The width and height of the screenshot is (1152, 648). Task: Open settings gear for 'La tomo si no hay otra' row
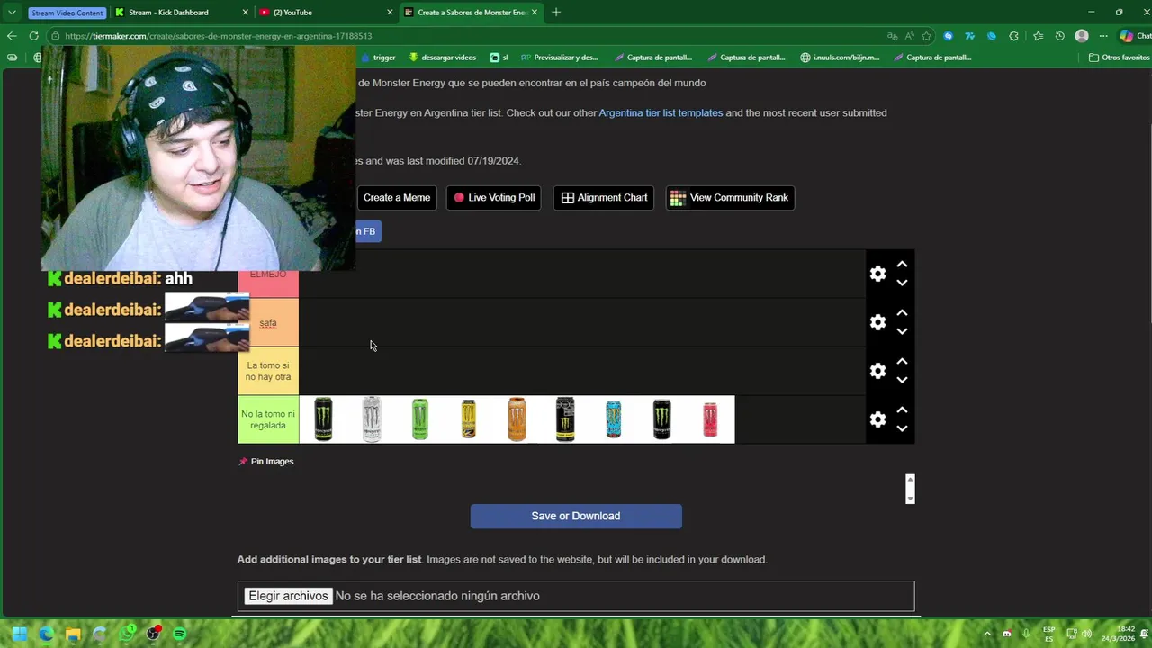(877, 371)
